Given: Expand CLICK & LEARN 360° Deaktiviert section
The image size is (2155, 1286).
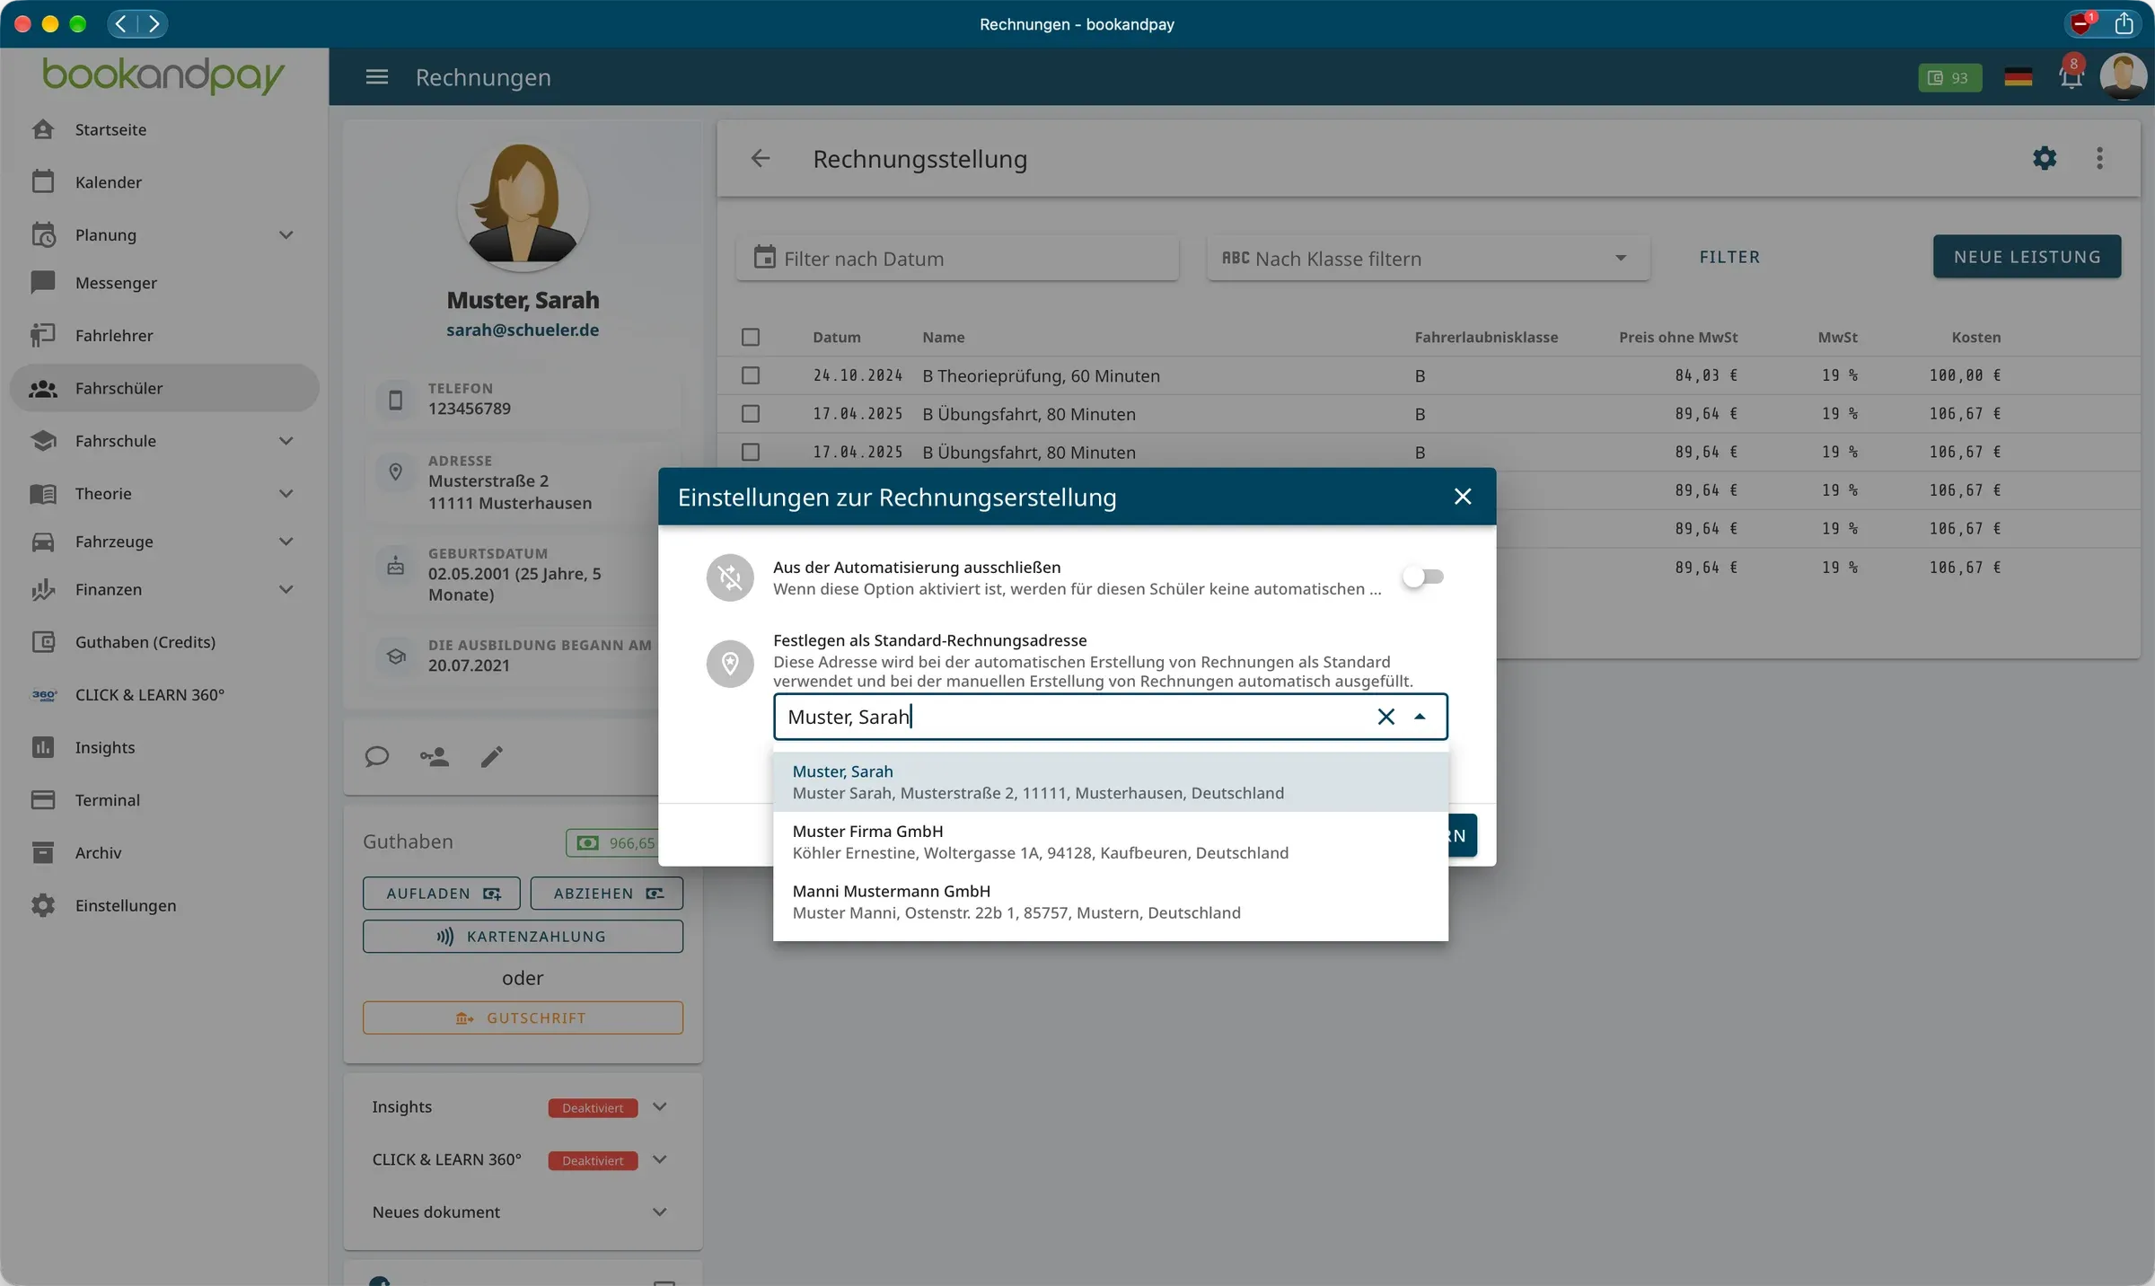Looking at the screenshot, I should click(x=660, y=1159).
